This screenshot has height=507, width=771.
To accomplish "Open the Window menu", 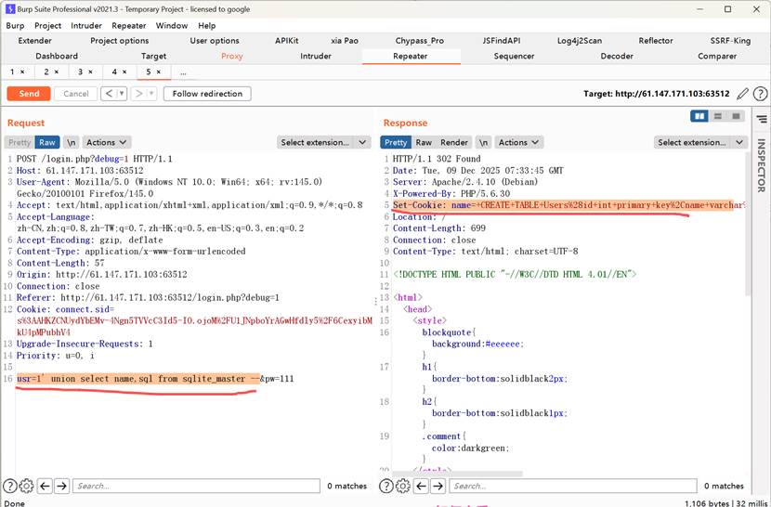I will point(172,26).
